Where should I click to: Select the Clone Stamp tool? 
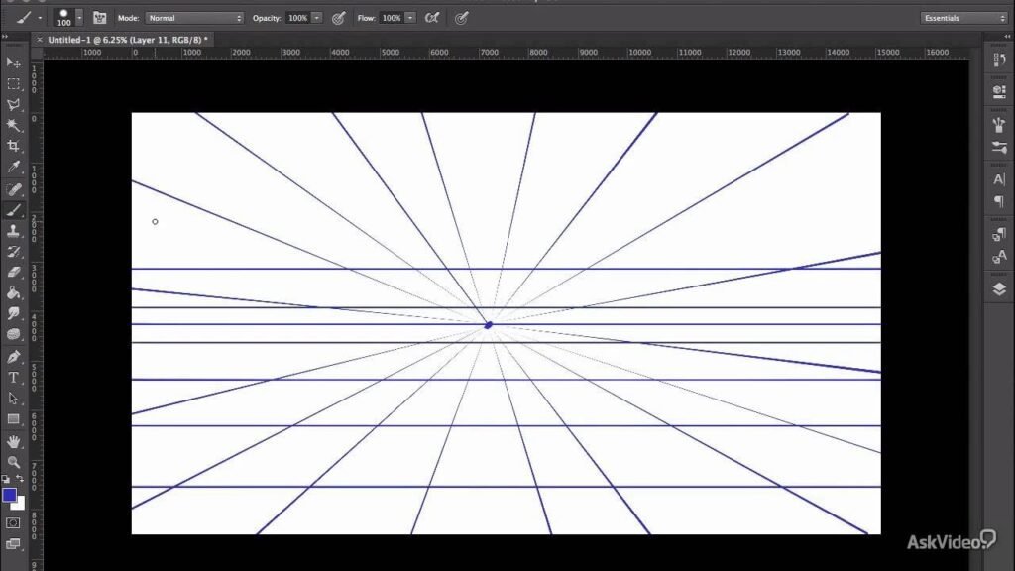14,230
